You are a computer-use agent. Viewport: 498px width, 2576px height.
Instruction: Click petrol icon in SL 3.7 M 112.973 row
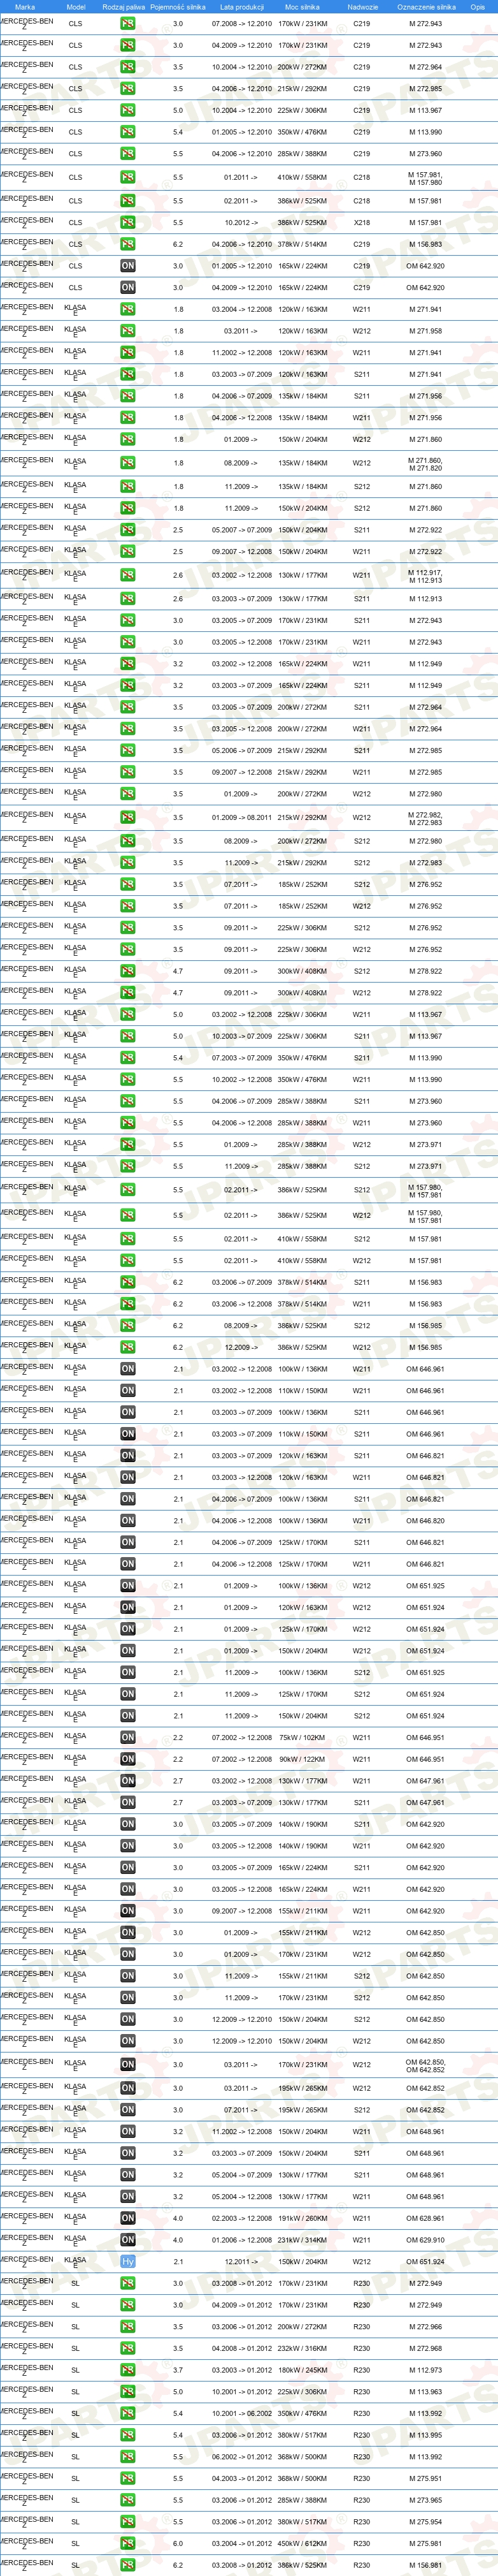[x=128, y=2370]
